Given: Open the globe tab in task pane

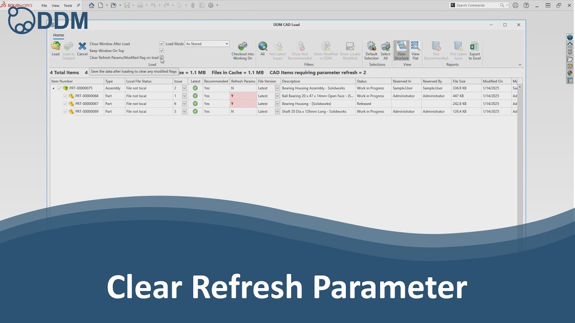Looking at the screenshot, I should (570, 37).
